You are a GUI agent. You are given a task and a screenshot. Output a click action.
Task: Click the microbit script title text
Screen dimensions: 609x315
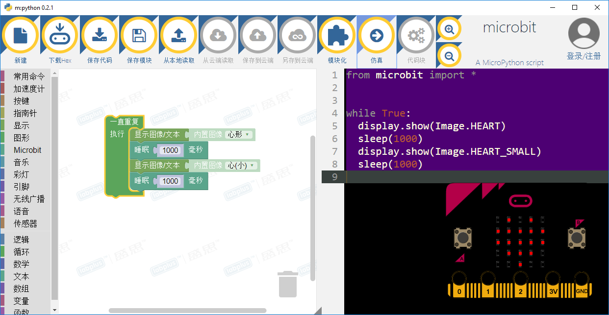coord(509,27)
